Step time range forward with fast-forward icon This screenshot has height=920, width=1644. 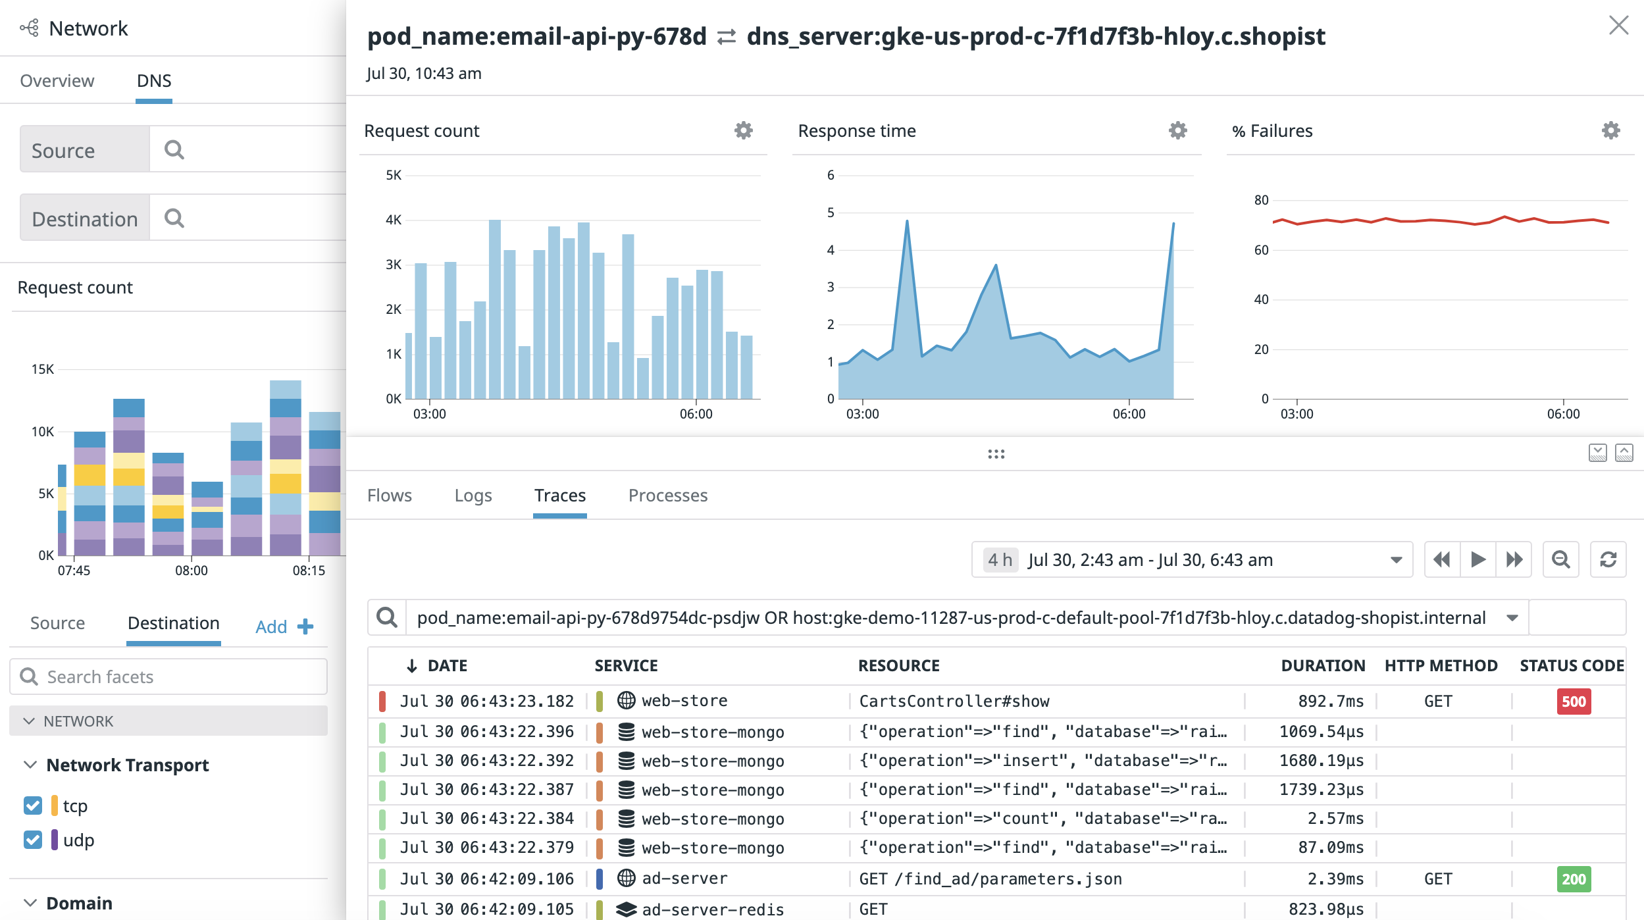click(1514, 559)
